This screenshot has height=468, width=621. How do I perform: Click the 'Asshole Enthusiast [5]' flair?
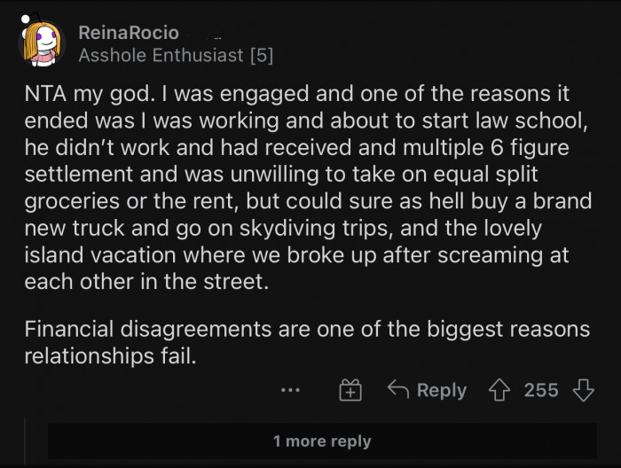(176, 56)
